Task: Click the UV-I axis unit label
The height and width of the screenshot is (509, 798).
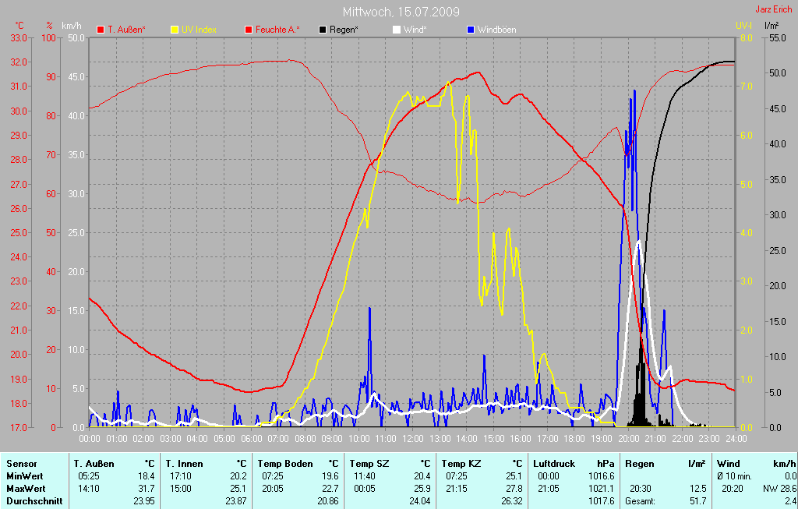Action: (744, 26)
